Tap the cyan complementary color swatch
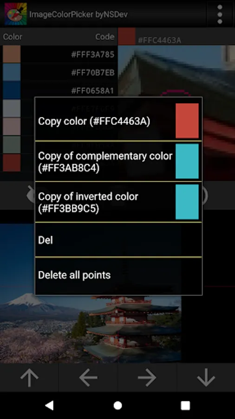Screen dimensions: 235x419 [x=187, y=161]
